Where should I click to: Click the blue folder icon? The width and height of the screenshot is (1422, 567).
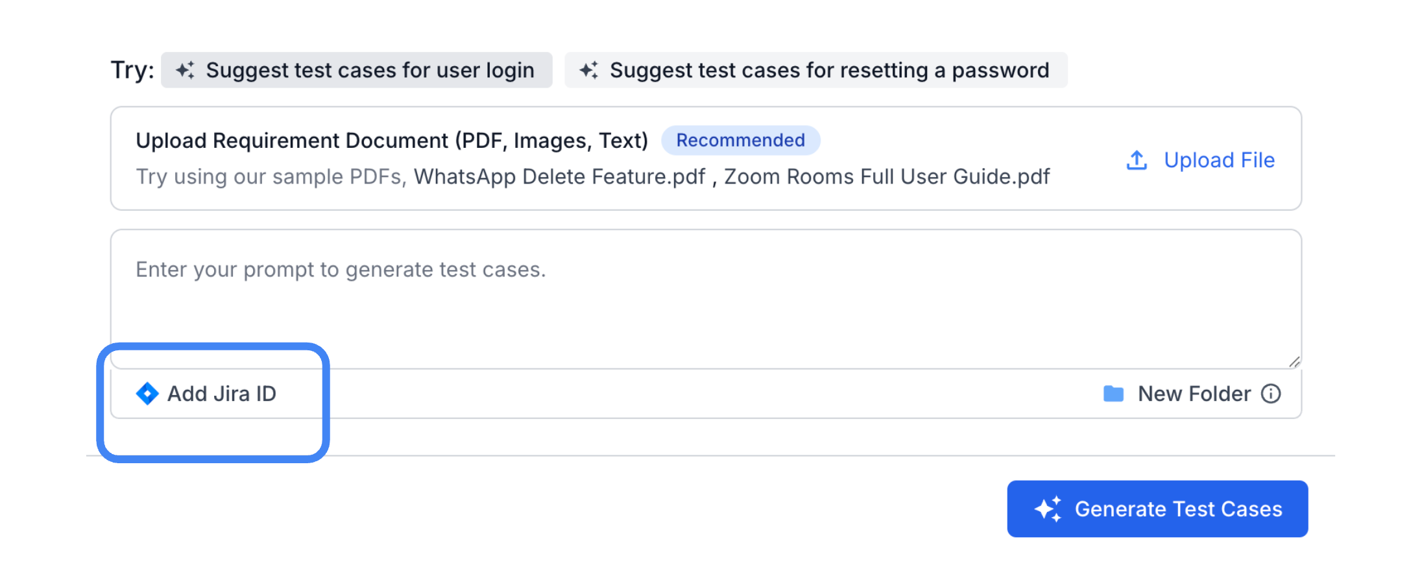pos(1113,394)
